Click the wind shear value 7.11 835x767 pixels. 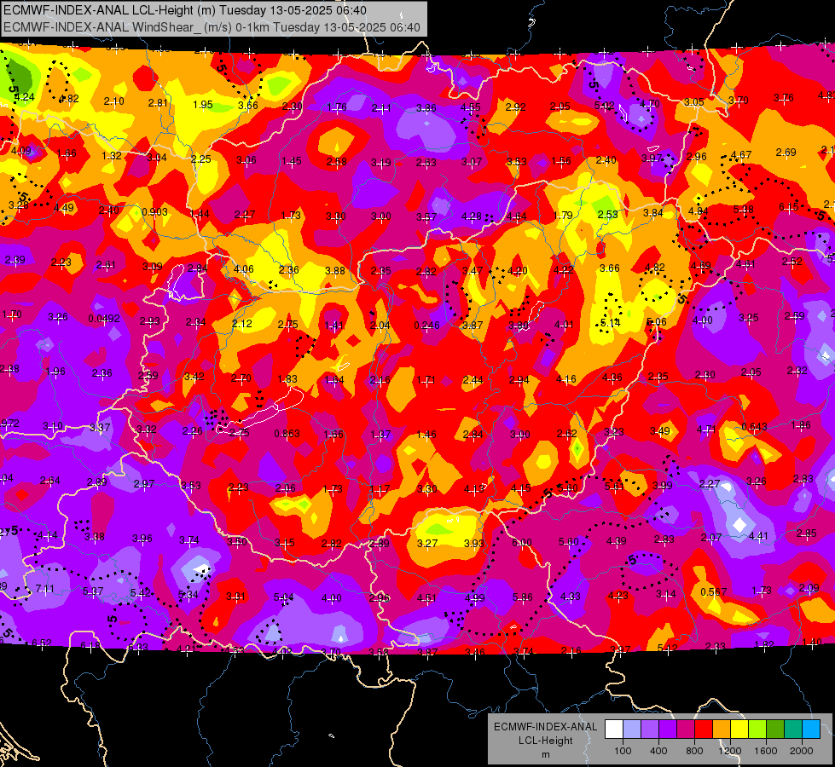click(44, 589)
